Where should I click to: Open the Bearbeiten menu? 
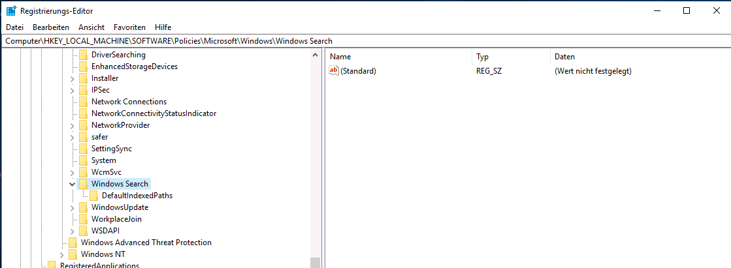tap(51, 27)
